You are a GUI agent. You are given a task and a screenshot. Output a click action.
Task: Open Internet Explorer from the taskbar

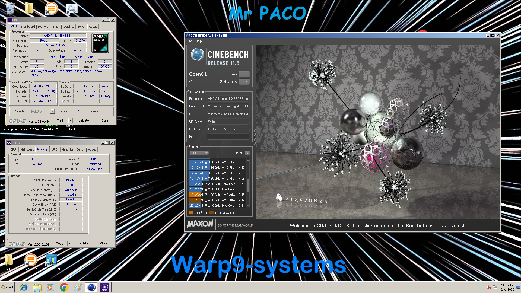point(24,287)
